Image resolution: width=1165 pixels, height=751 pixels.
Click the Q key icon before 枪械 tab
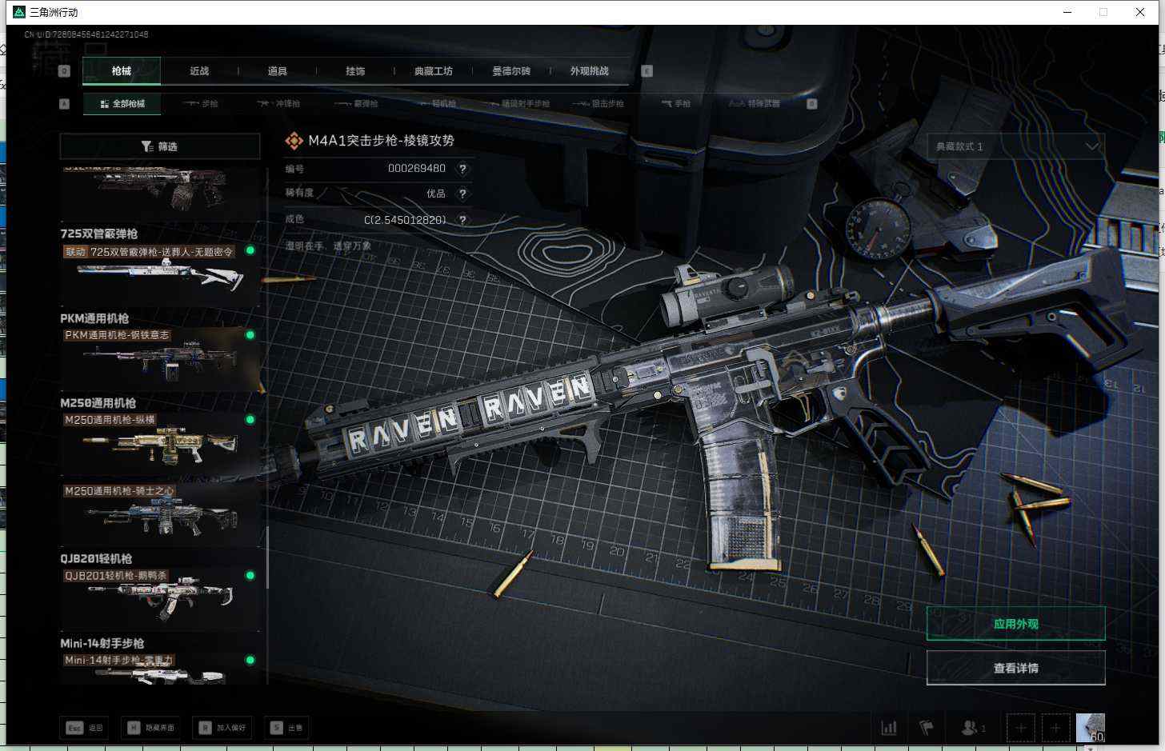[65, 71]
